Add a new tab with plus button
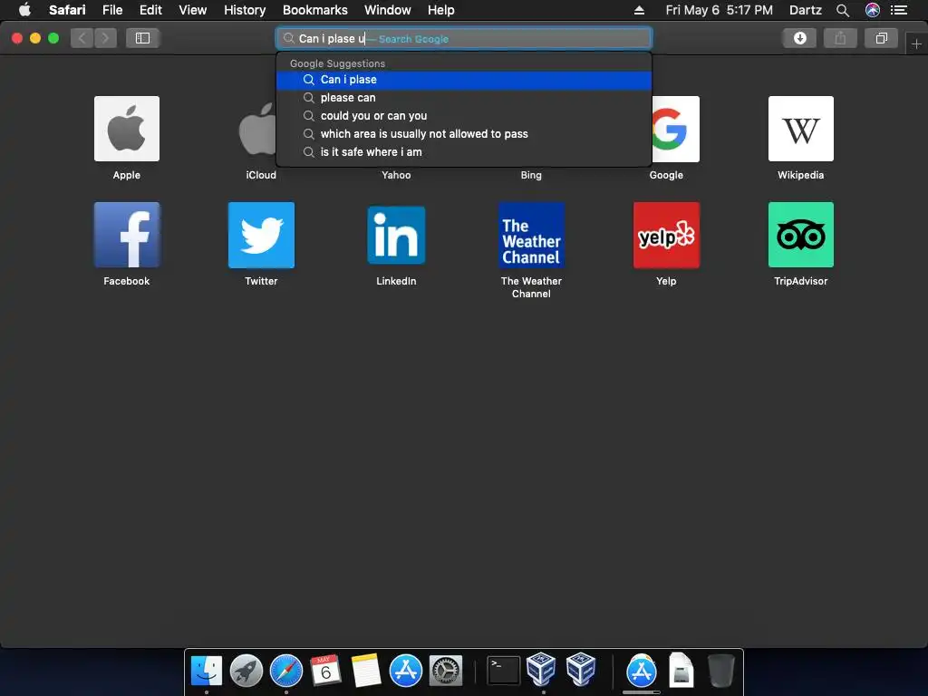The width and height of the screenshot is (928, 696). pos(916,43)
